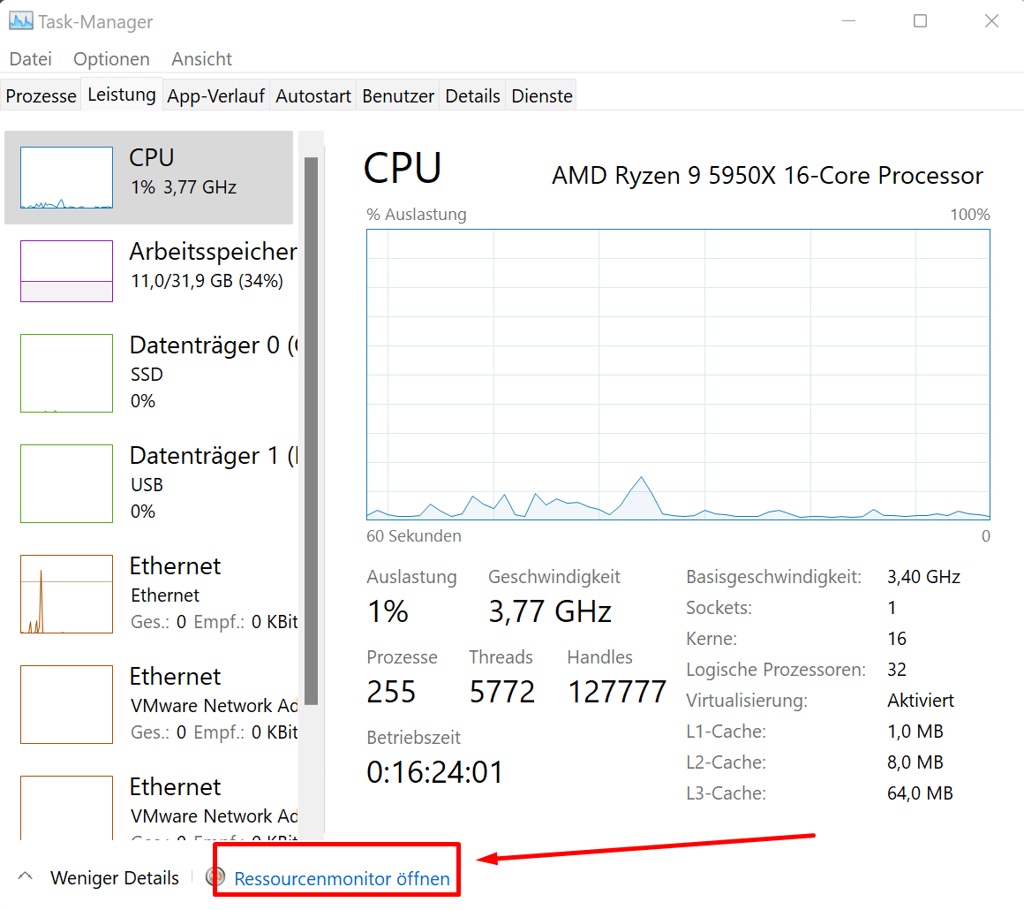The width and height of the screenshot is (1024, 910).
Task: Click the Handles count 127777
Action: tap(617, 692)
